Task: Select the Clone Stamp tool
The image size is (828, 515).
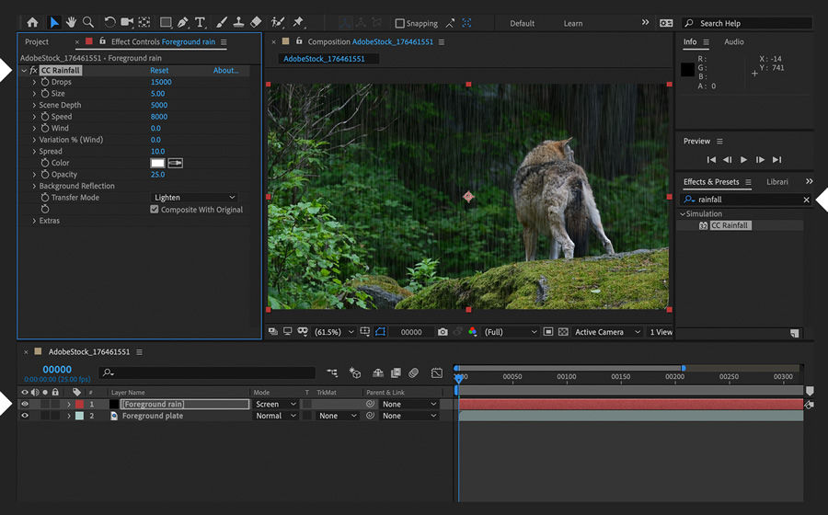Action: pyautogui.click(x=238, y=22)
